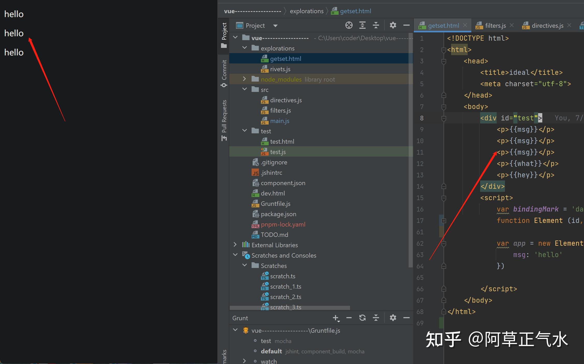The image size is (584, 364).
Task: Open Project panel settings gear
Action: pyautogui.click(x=393, y=25)
